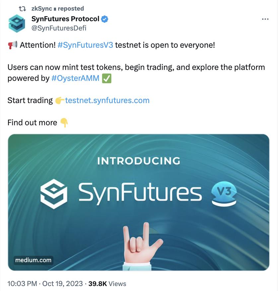
Task: Click the medium.com source label
Action: pyautogui.click(x=33, y=260)
